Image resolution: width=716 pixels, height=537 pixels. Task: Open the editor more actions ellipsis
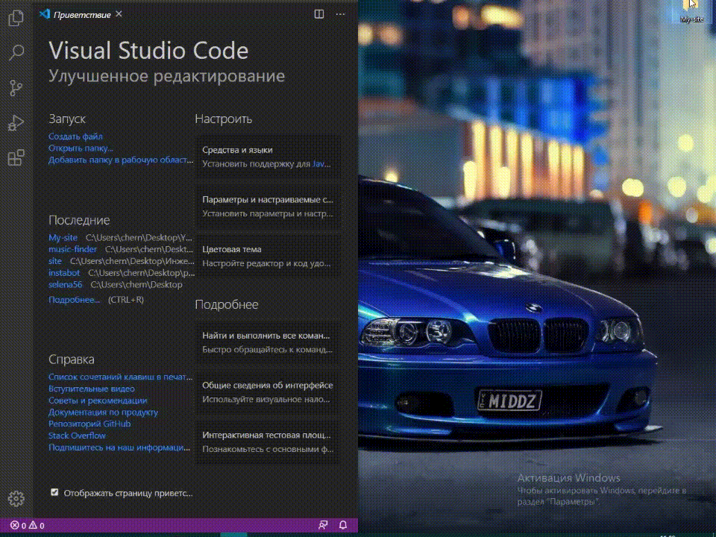coord(340,14)
